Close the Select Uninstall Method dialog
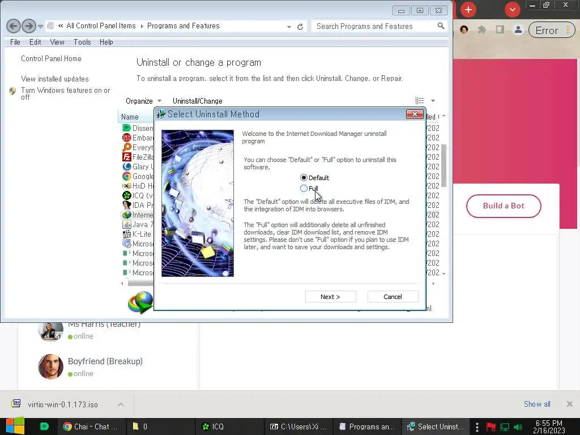The height and width of the screenshot is (435, 580). pos(415,114)
